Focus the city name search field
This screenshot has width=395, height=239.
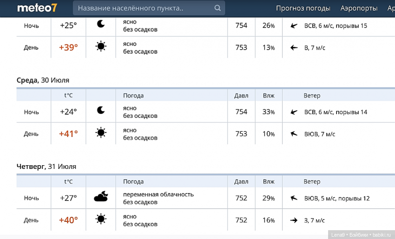[143, 8]
